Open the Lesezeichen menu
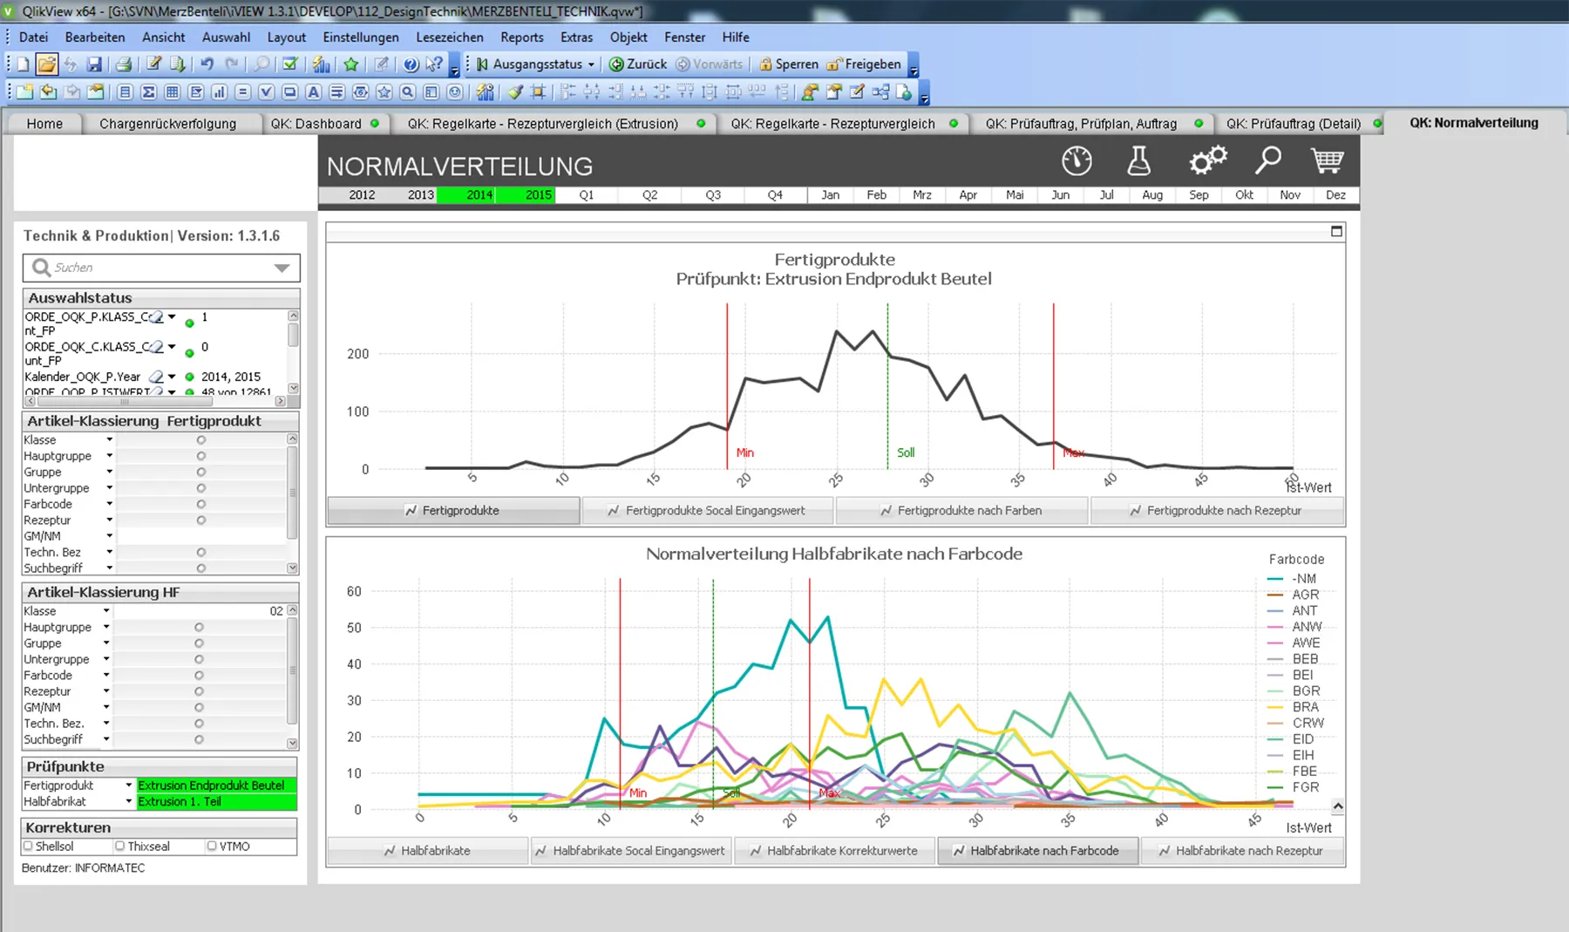Viewport: 1569px width, 932px height. (x=450, y=37)
